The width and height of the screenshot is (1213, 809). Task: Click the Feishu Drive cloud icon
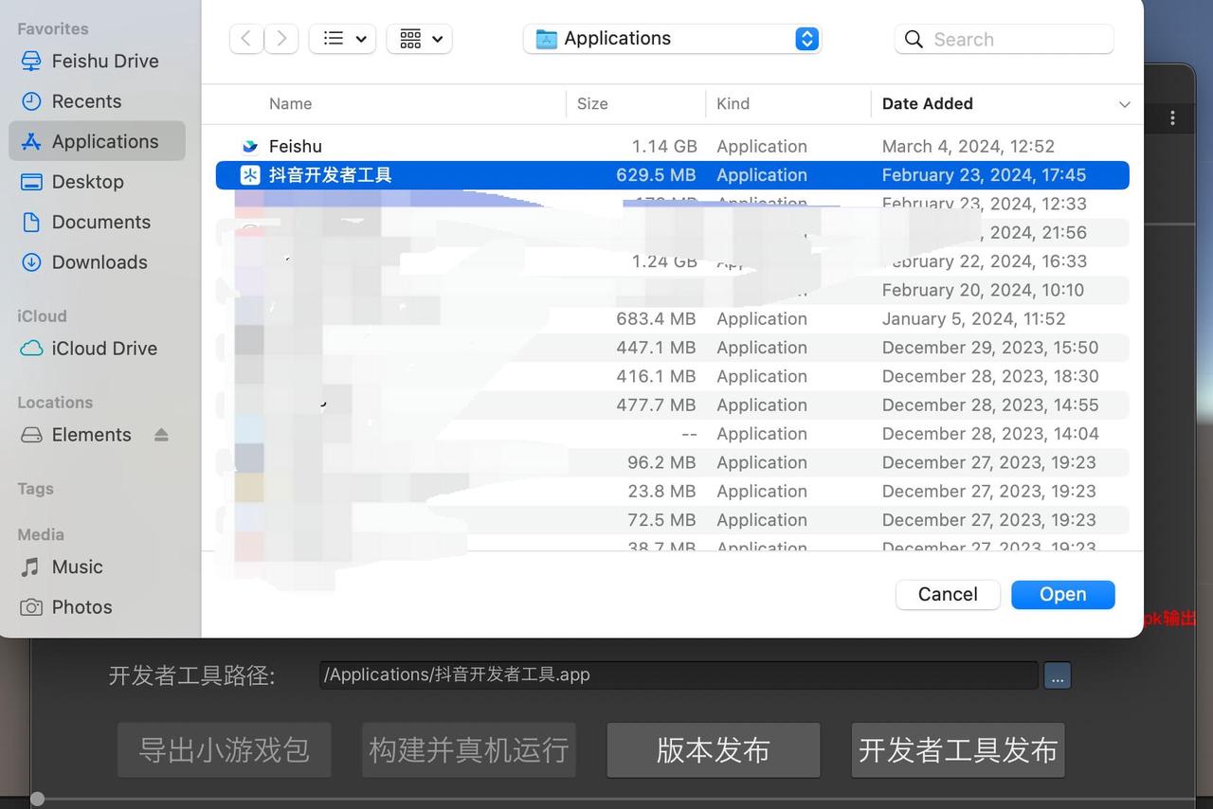[31, 61]
